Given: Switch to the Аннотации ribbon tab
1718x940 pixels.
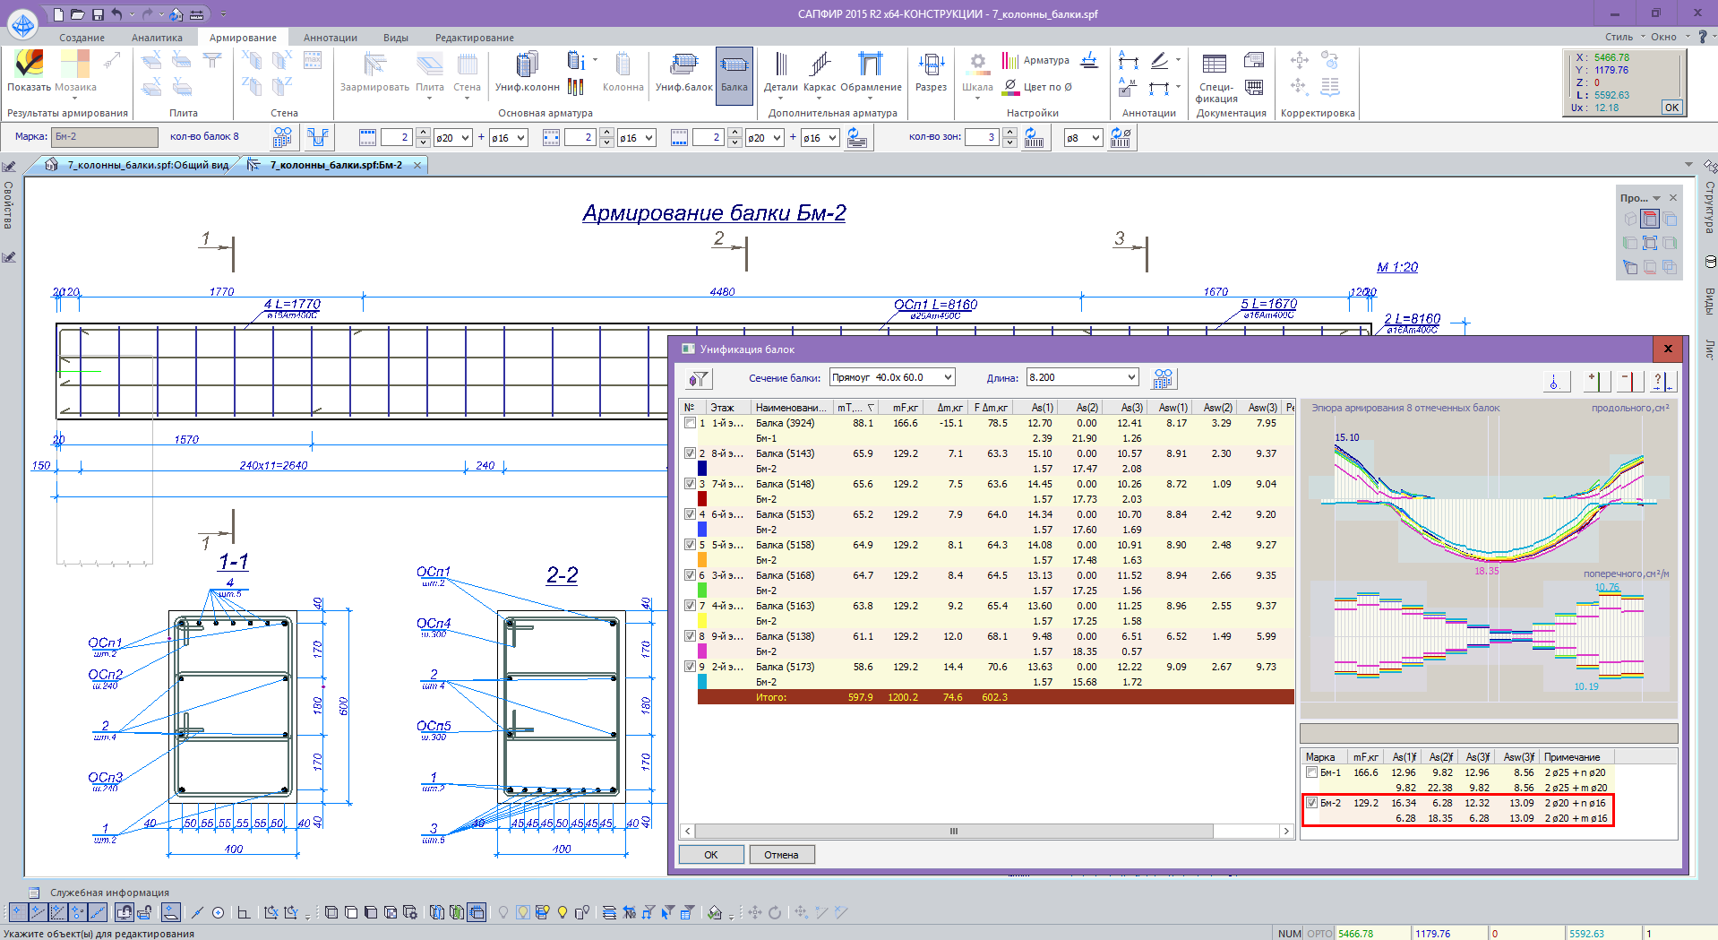Looking at the screenshot, I should [x=330, y=38].
